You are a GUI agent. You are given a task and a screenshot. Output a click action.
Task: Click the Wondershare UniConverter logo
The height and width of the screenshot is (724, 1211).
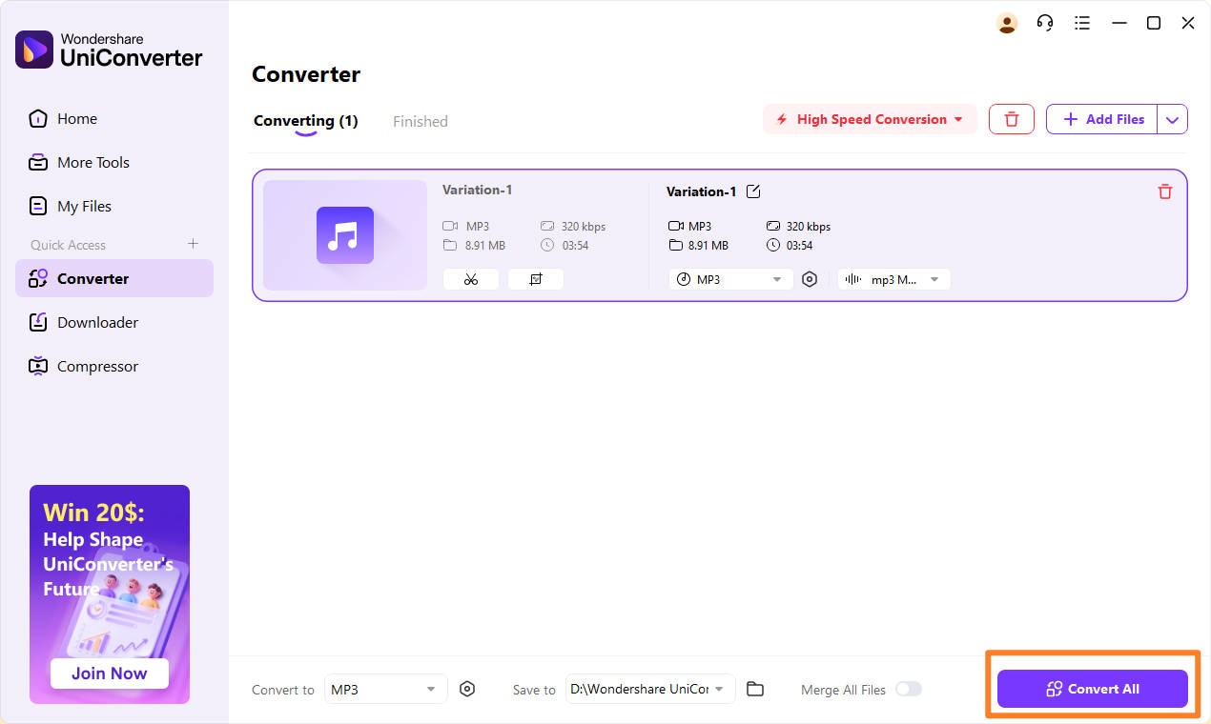click(x=109, y=50)
